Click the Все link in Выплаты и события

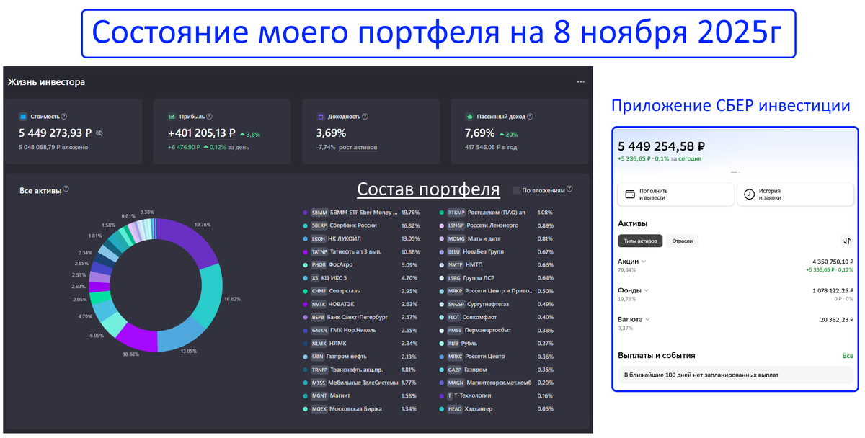848,356
